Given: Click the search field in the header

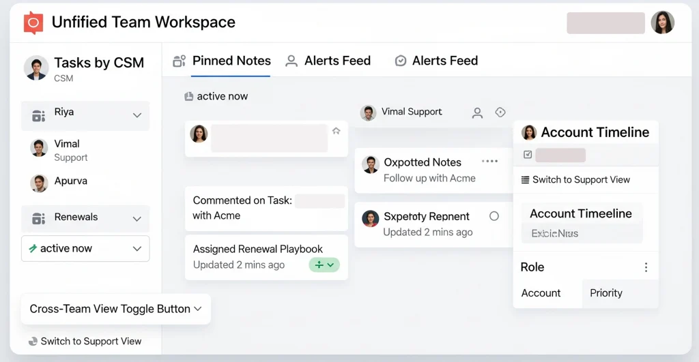Looking at the screenshot, I should pos(605,22).
